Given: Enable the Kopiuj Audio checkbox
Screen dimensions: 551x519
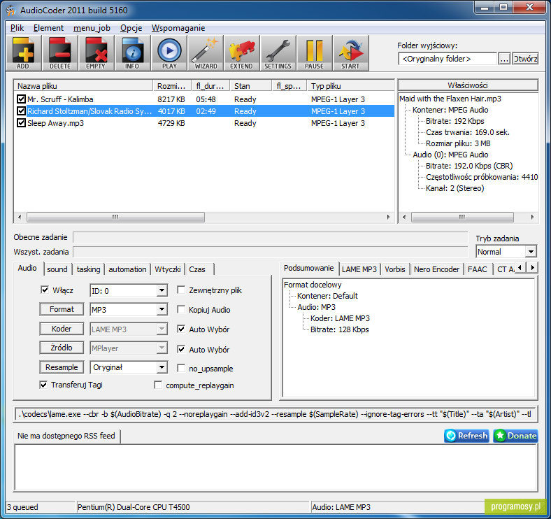Looking at the screenshot, I should tap(181, 310).
